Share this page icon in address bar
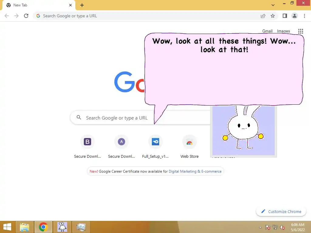The width and height of the screenshot is (311, 233). pyautogui.click(x=263, y=16)
